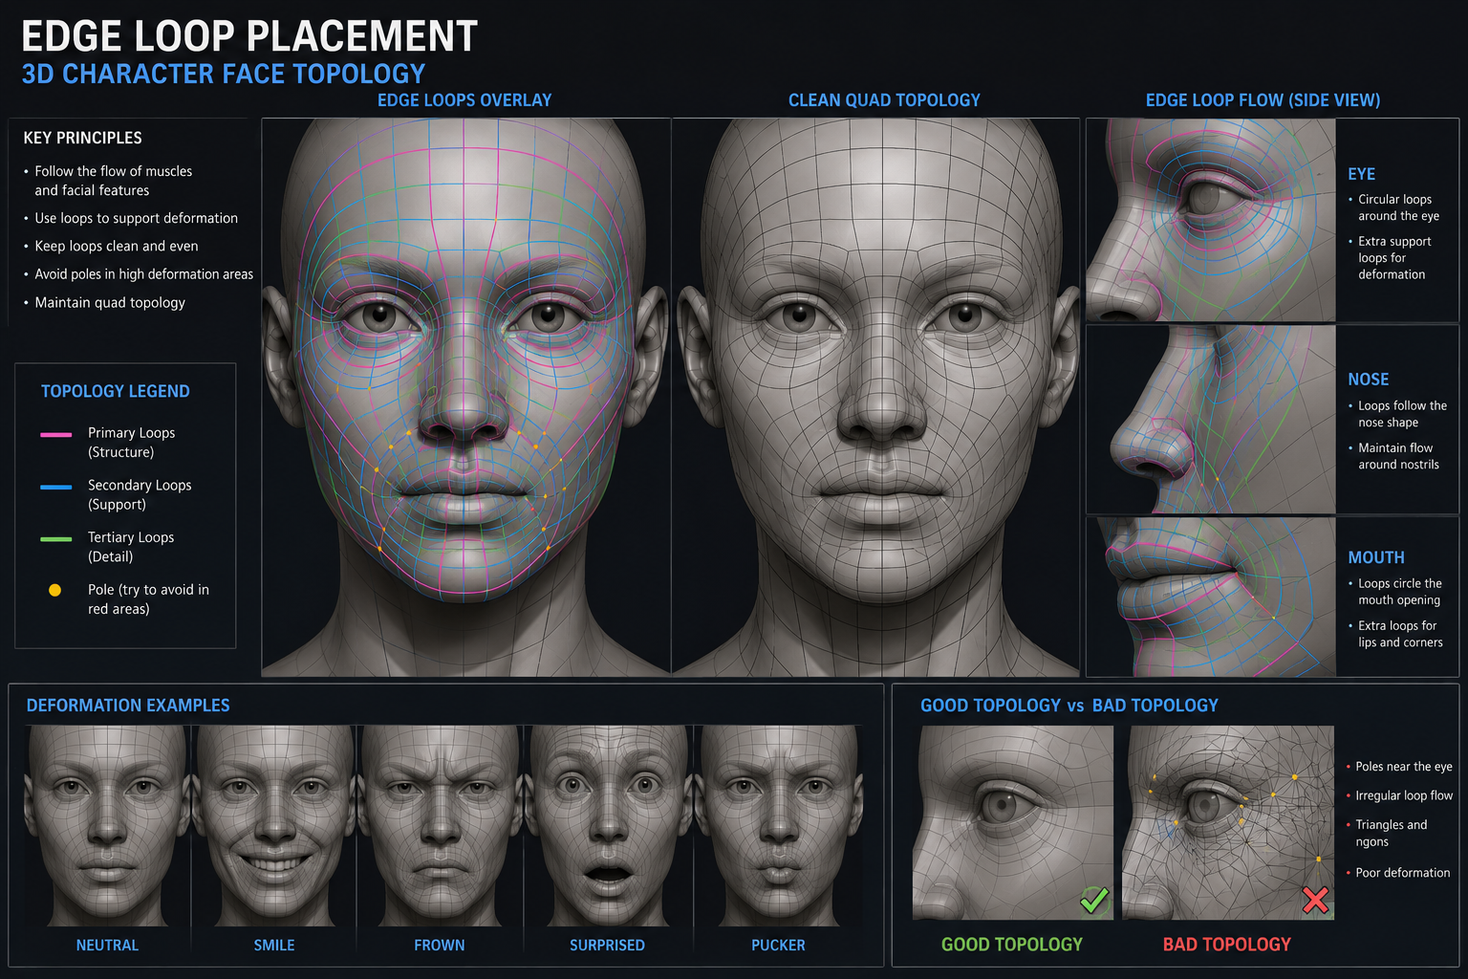The height and width of the screenshot is (979, 1468).
Task: Click the nose side view image
Action: pyautogui.click(x=1211, y=420)
